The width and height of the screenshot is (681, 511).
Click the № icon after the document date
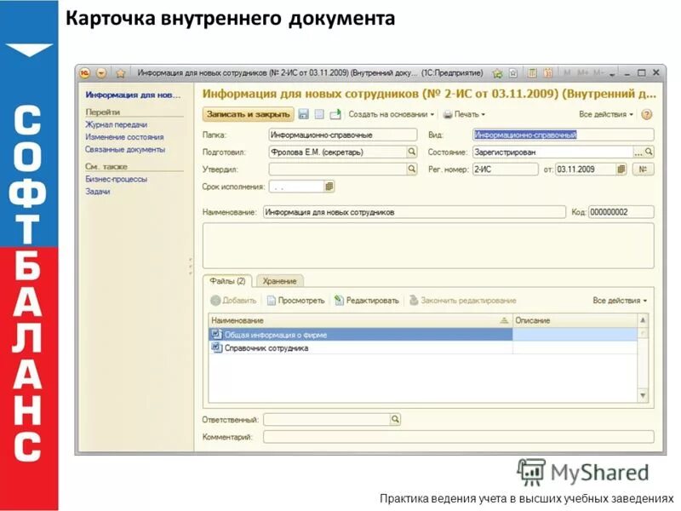coord(644,168)
